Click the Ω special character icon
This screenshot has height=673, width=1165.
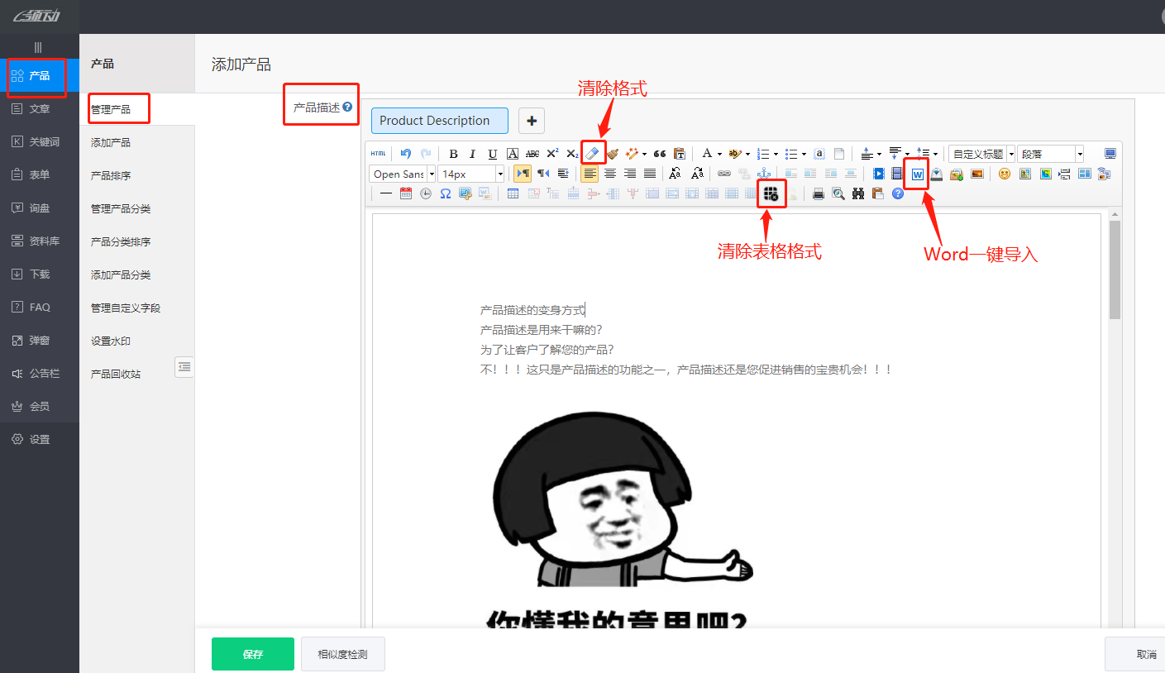tap(445, 193)
